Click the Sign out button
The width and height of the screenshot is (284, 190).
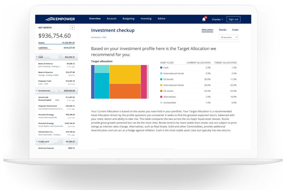(233, 19)
